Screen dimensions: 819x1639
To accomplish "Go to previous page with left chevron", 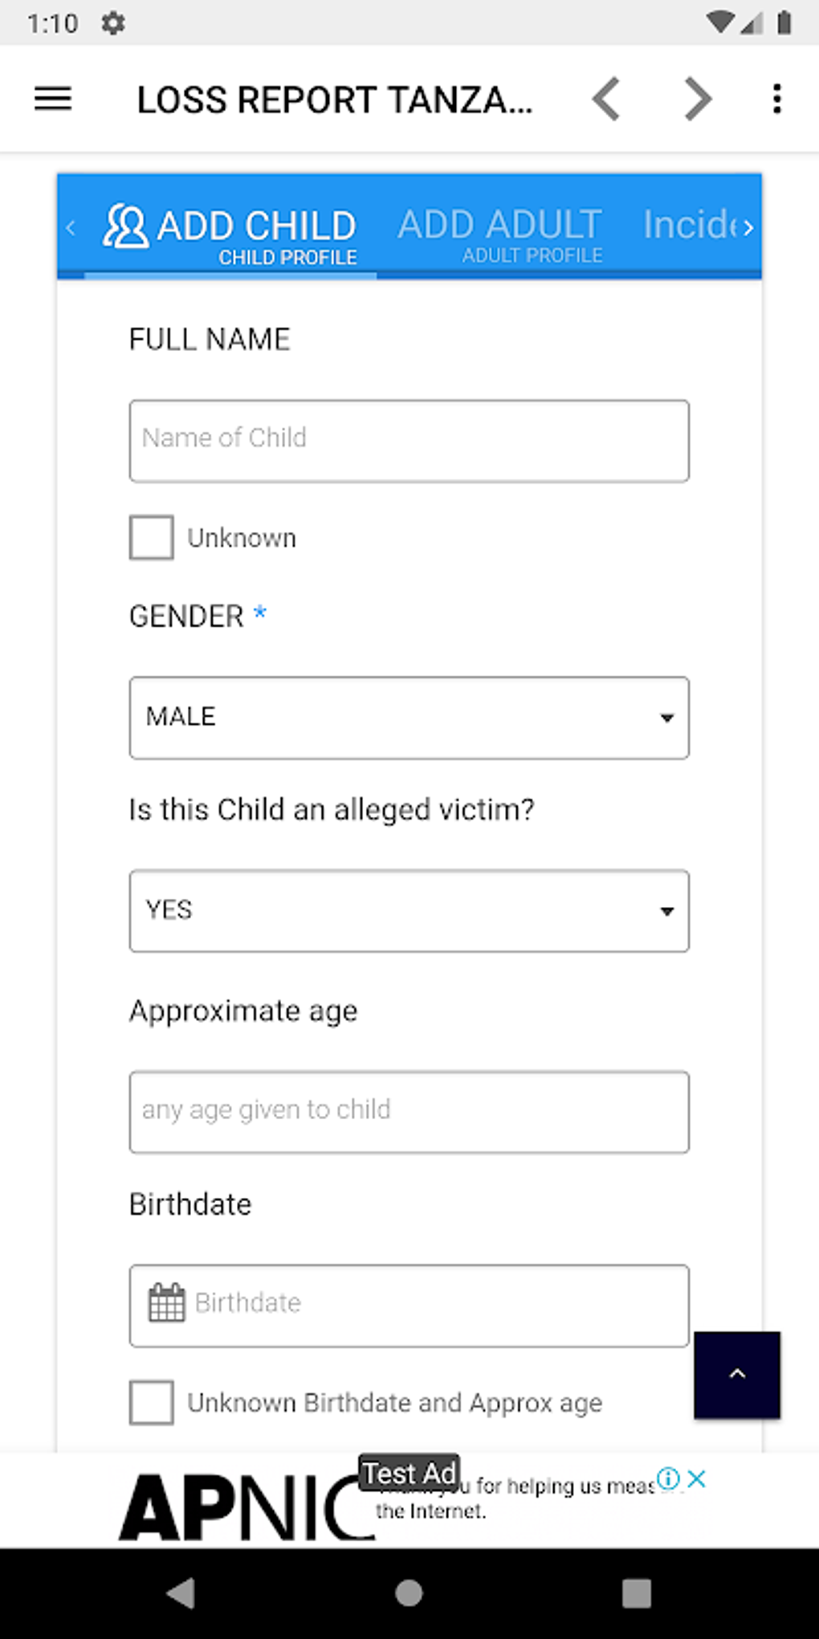I will click(x=606, y=99).
